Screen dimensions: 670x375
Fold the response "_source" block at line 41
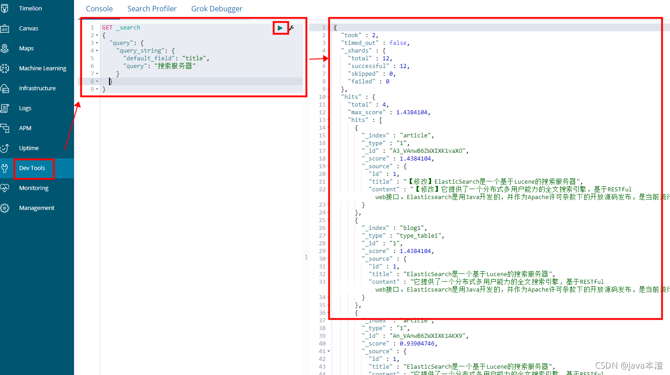(x=329, y=351)
